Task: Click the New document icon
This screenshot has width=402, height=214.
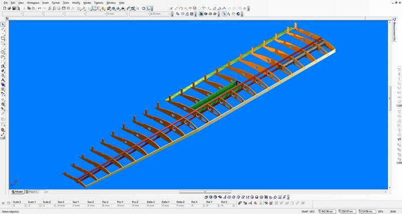Action: (4, 9)
